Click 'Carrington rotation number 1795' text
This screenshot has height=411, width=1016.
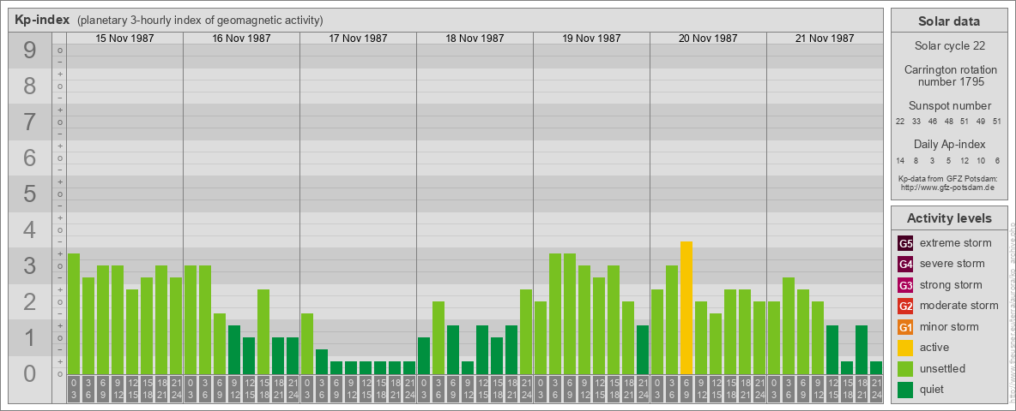951,75
